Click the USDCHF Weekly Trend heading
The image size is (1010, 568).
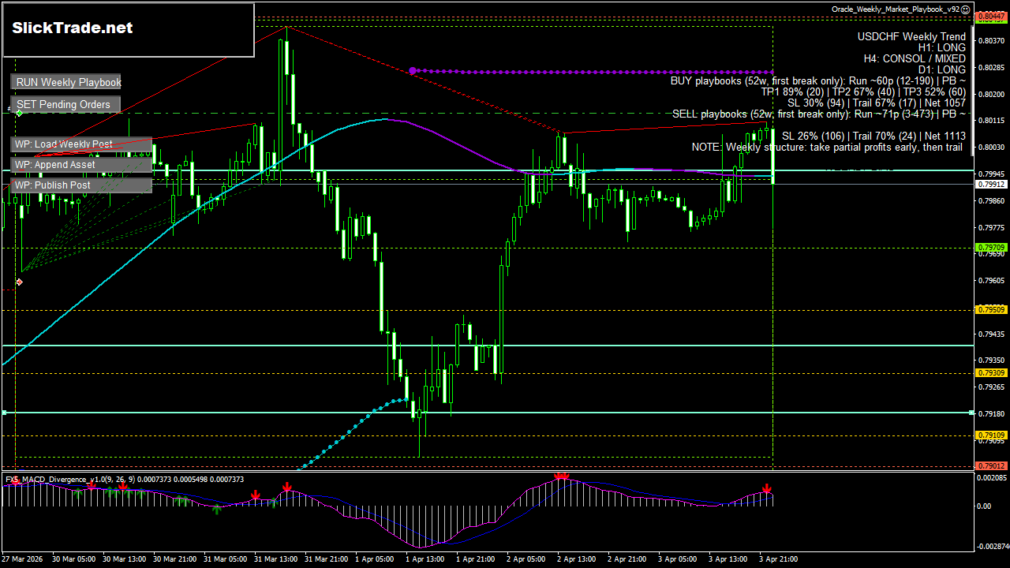click(911, 36)
